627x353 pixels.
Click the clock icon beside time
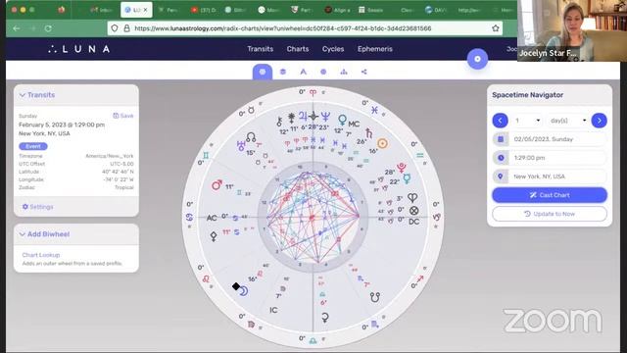pyautogui.click(x=501, y=158)
